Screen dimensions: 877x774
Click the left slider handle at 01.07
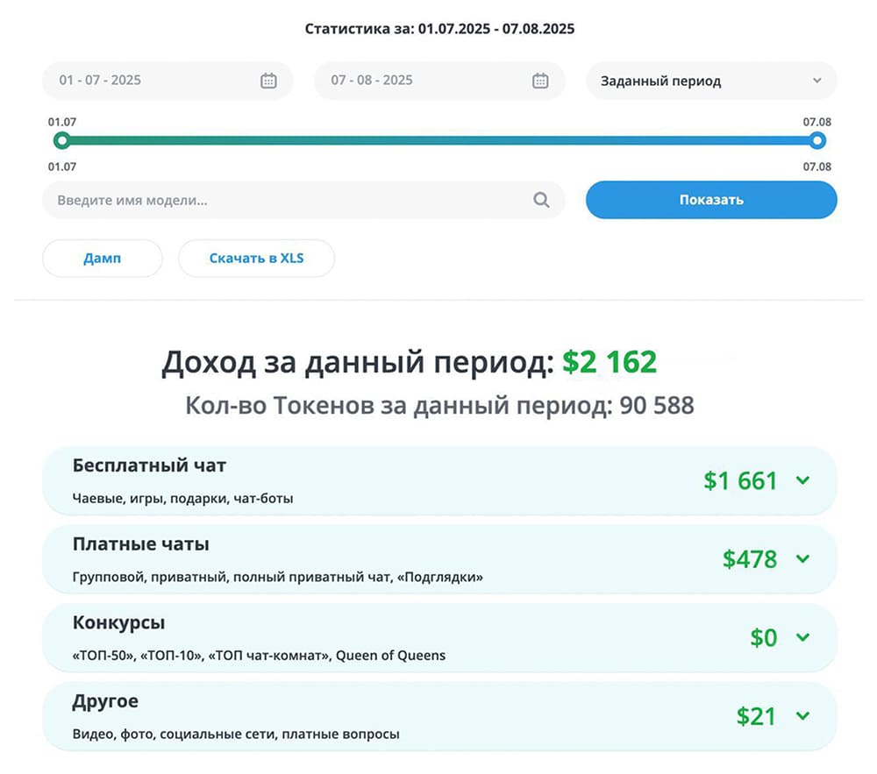61,140
